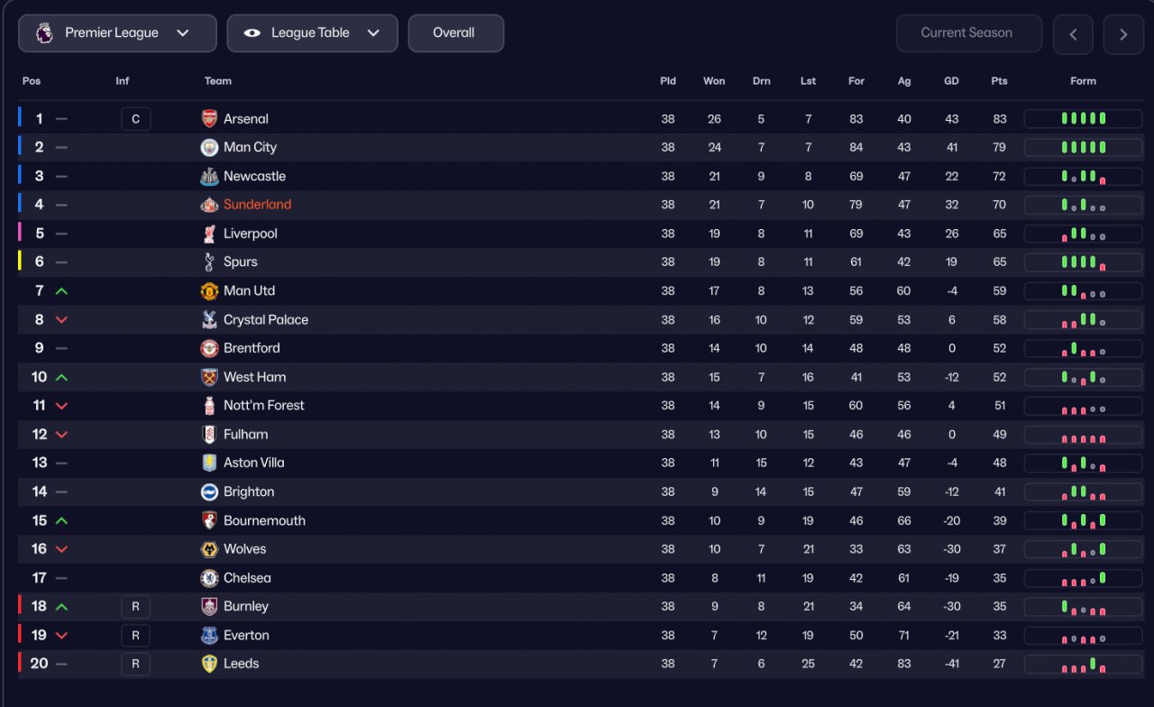Sort table by GD column header

[951, 81]
